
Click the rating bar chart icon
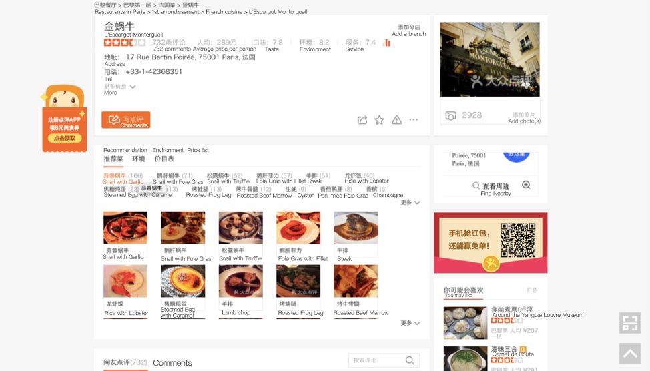coord(386,43)
